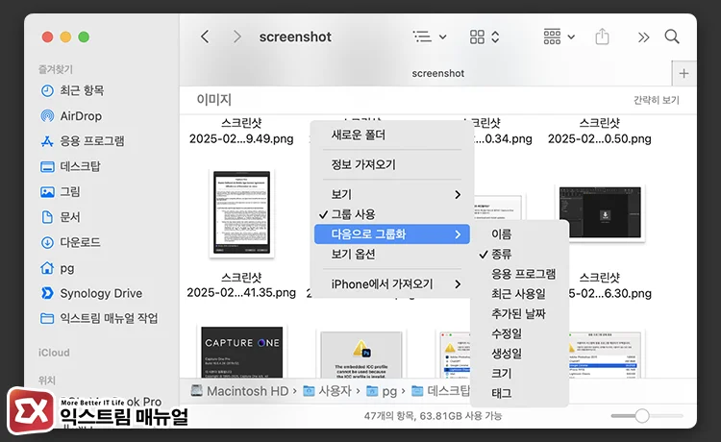
Task: Select file name 2025-02...0.50.png
Action: point(600,138)
